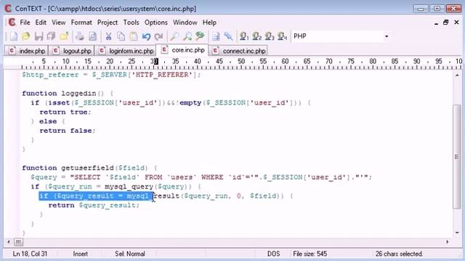Open the Format menu
Image resolution: width=465 pixels, height=261 pixels.
81,22
